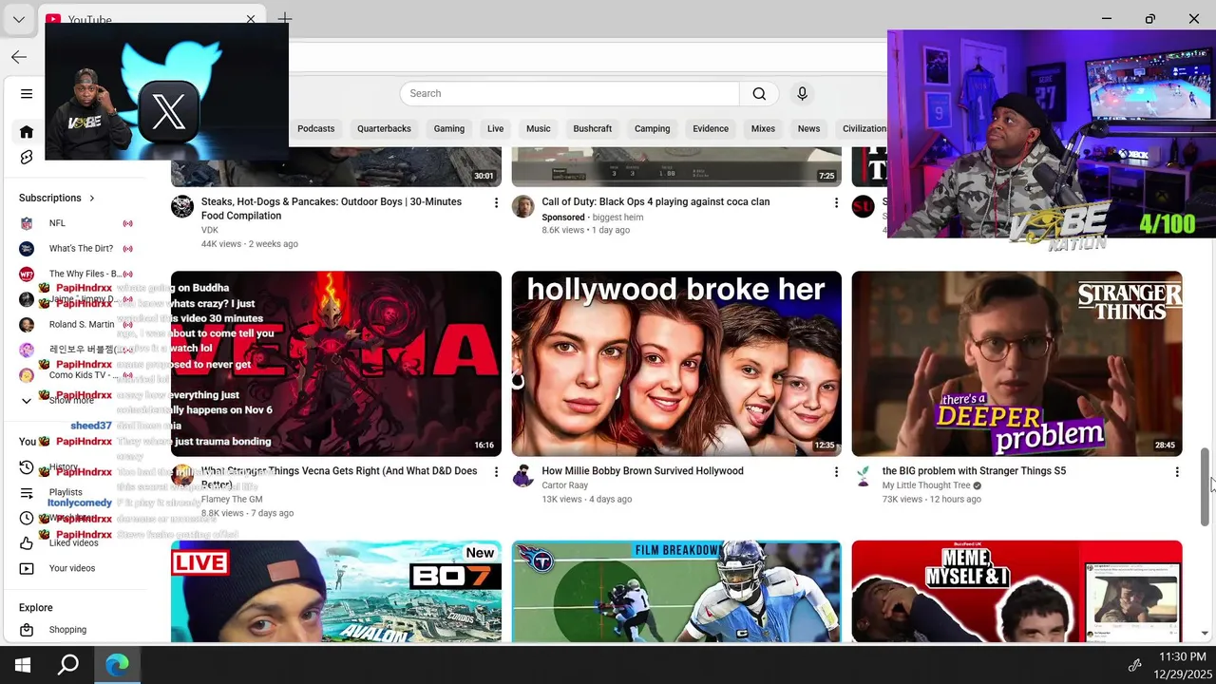Expand the Subscriptions section chevron

coord(92,198)
